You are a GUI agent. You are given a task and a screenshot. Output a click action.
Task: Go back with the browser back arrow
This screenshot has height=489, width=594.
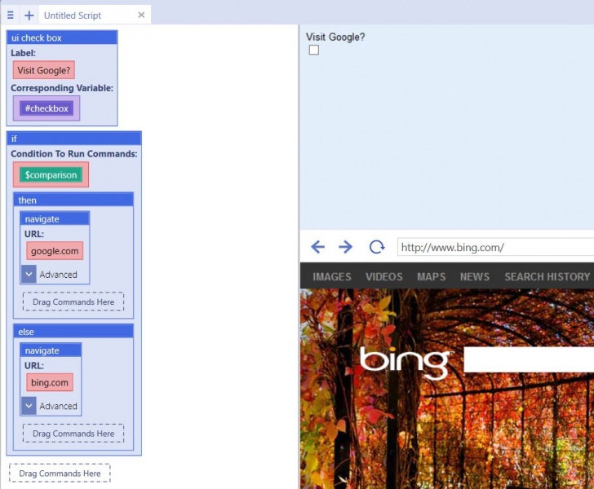click(x=317, y=247)
